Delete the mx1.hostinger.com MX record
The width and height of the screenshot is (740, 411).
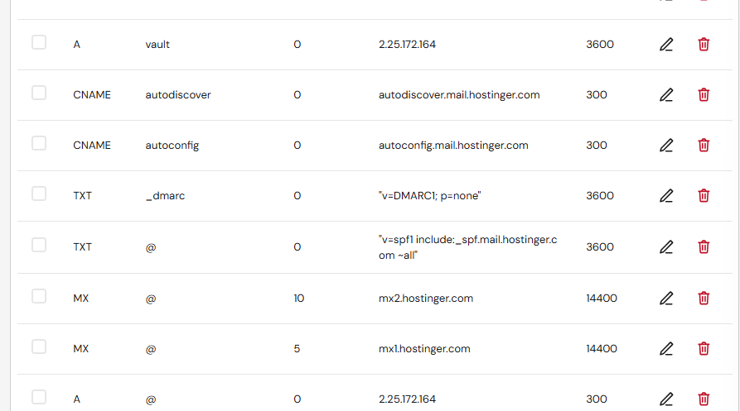coord(704,348)
